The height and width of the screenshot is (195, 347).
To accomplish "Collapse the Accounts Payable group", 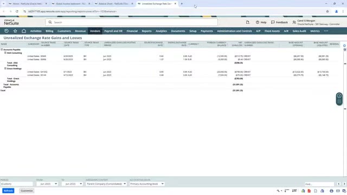I will click(x=2, y=49).
